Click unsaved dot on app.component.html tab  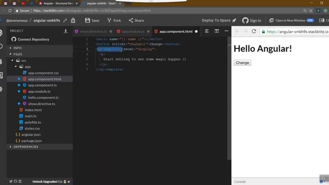tap(196, 31)
